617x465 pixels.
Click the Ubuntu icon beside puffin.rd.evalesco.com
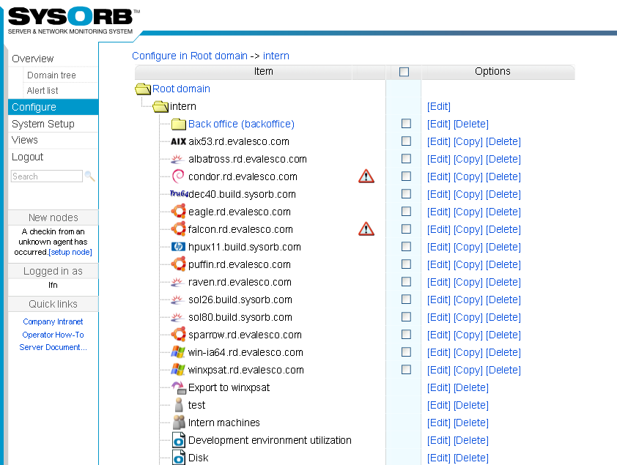tap(179, 264)
